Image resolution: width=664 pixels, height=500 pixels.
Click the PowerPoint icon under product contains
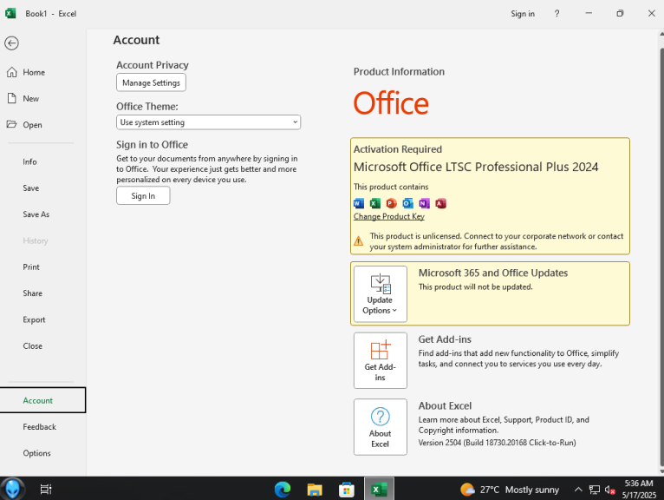click(391, 204)
